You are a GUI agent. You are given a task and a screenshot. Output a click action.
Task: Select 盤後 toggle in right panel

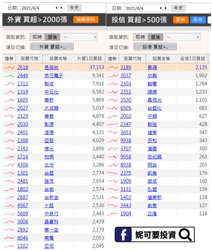(156, 37)
